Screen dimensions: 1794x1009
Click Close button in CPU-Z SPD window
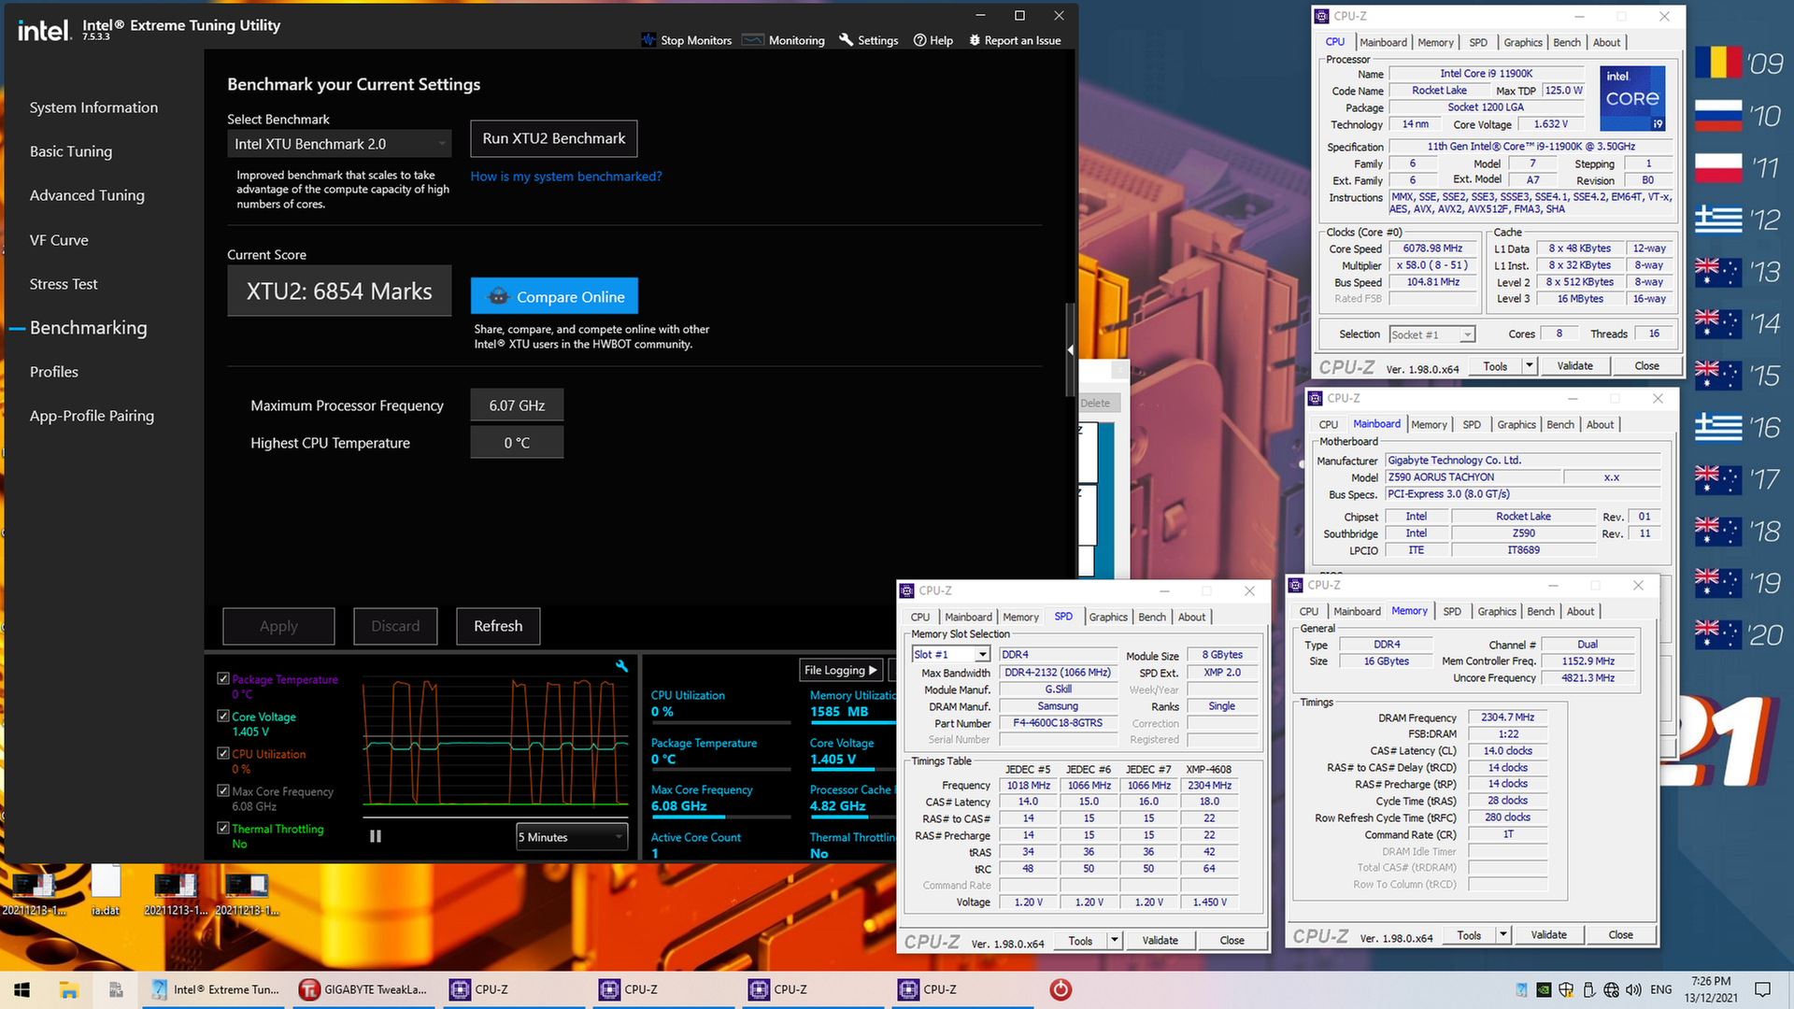1232,941
